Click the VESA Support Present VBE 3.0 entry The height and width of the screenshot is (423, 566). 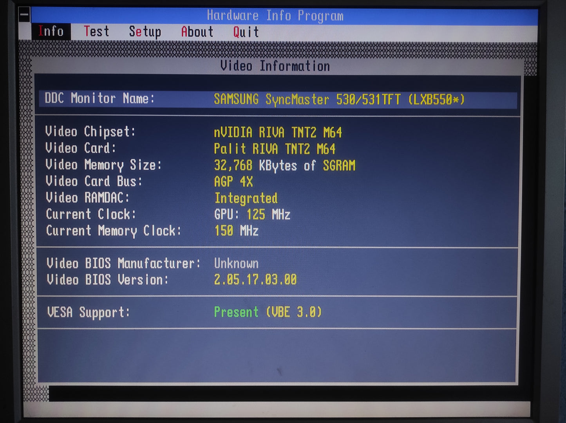click(268, 312)
